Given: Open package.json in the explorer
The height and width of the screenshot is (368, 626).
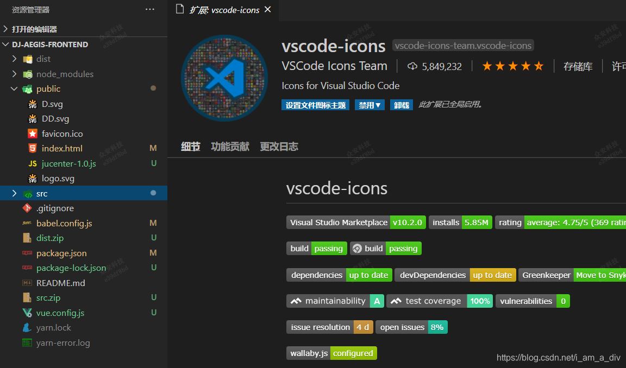Looking at the screenshot, I should coord(84,253).
